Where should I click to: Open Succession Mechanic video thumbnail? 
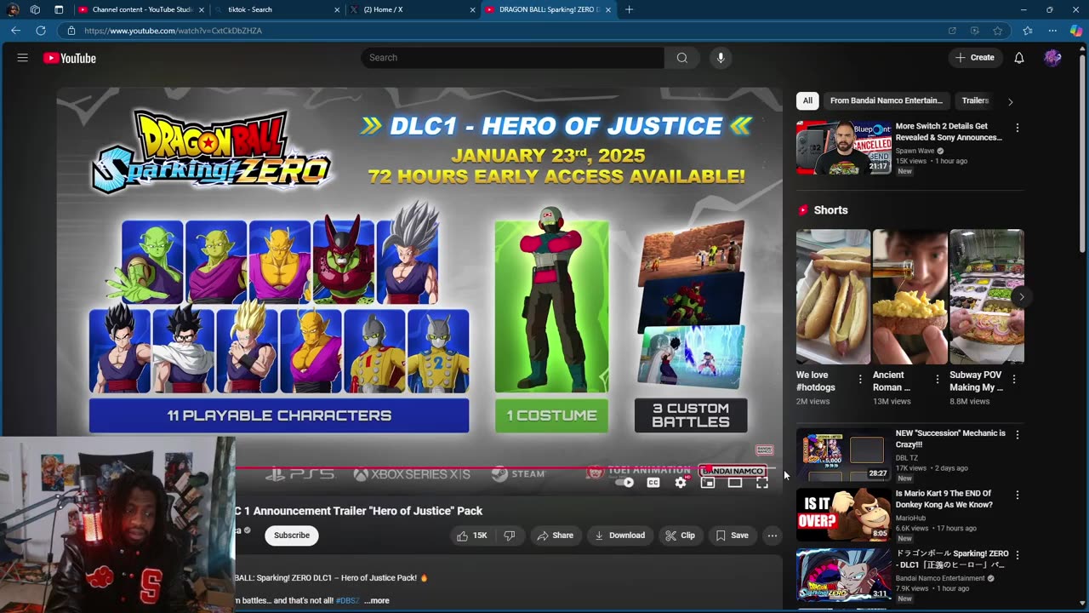pos(844,455)
